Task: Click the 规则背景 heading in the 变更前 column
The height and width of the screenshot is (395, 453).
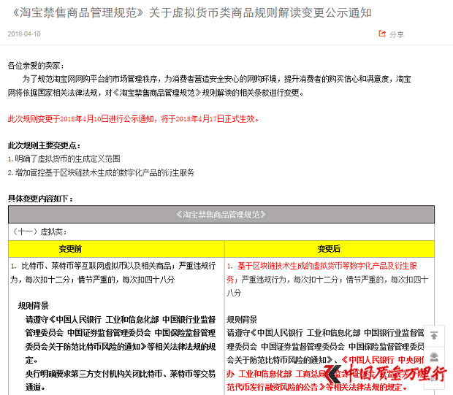Action: 33,306
